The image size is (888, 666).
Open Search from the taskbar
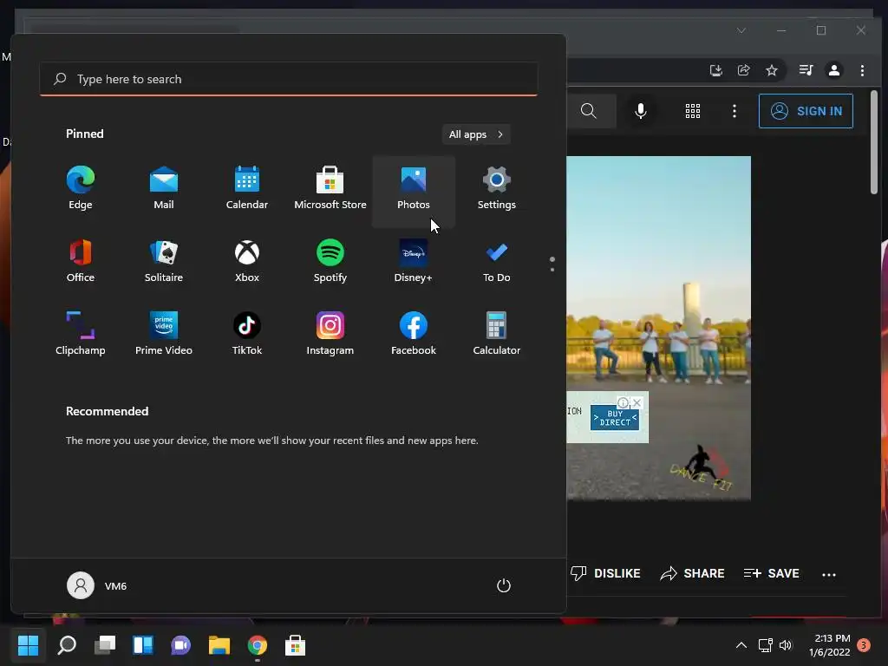pyautogui.click(x=67, y=645)
